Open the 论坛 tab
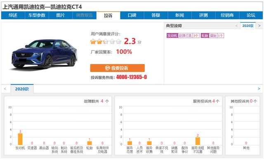The image size is (264, 160). (251, 15)
